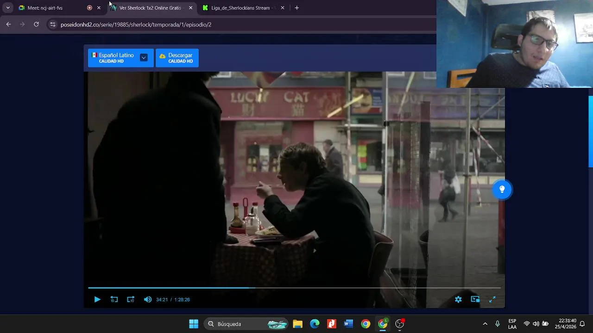Open the Wi-Fi network tray icon

click(527, 324)
